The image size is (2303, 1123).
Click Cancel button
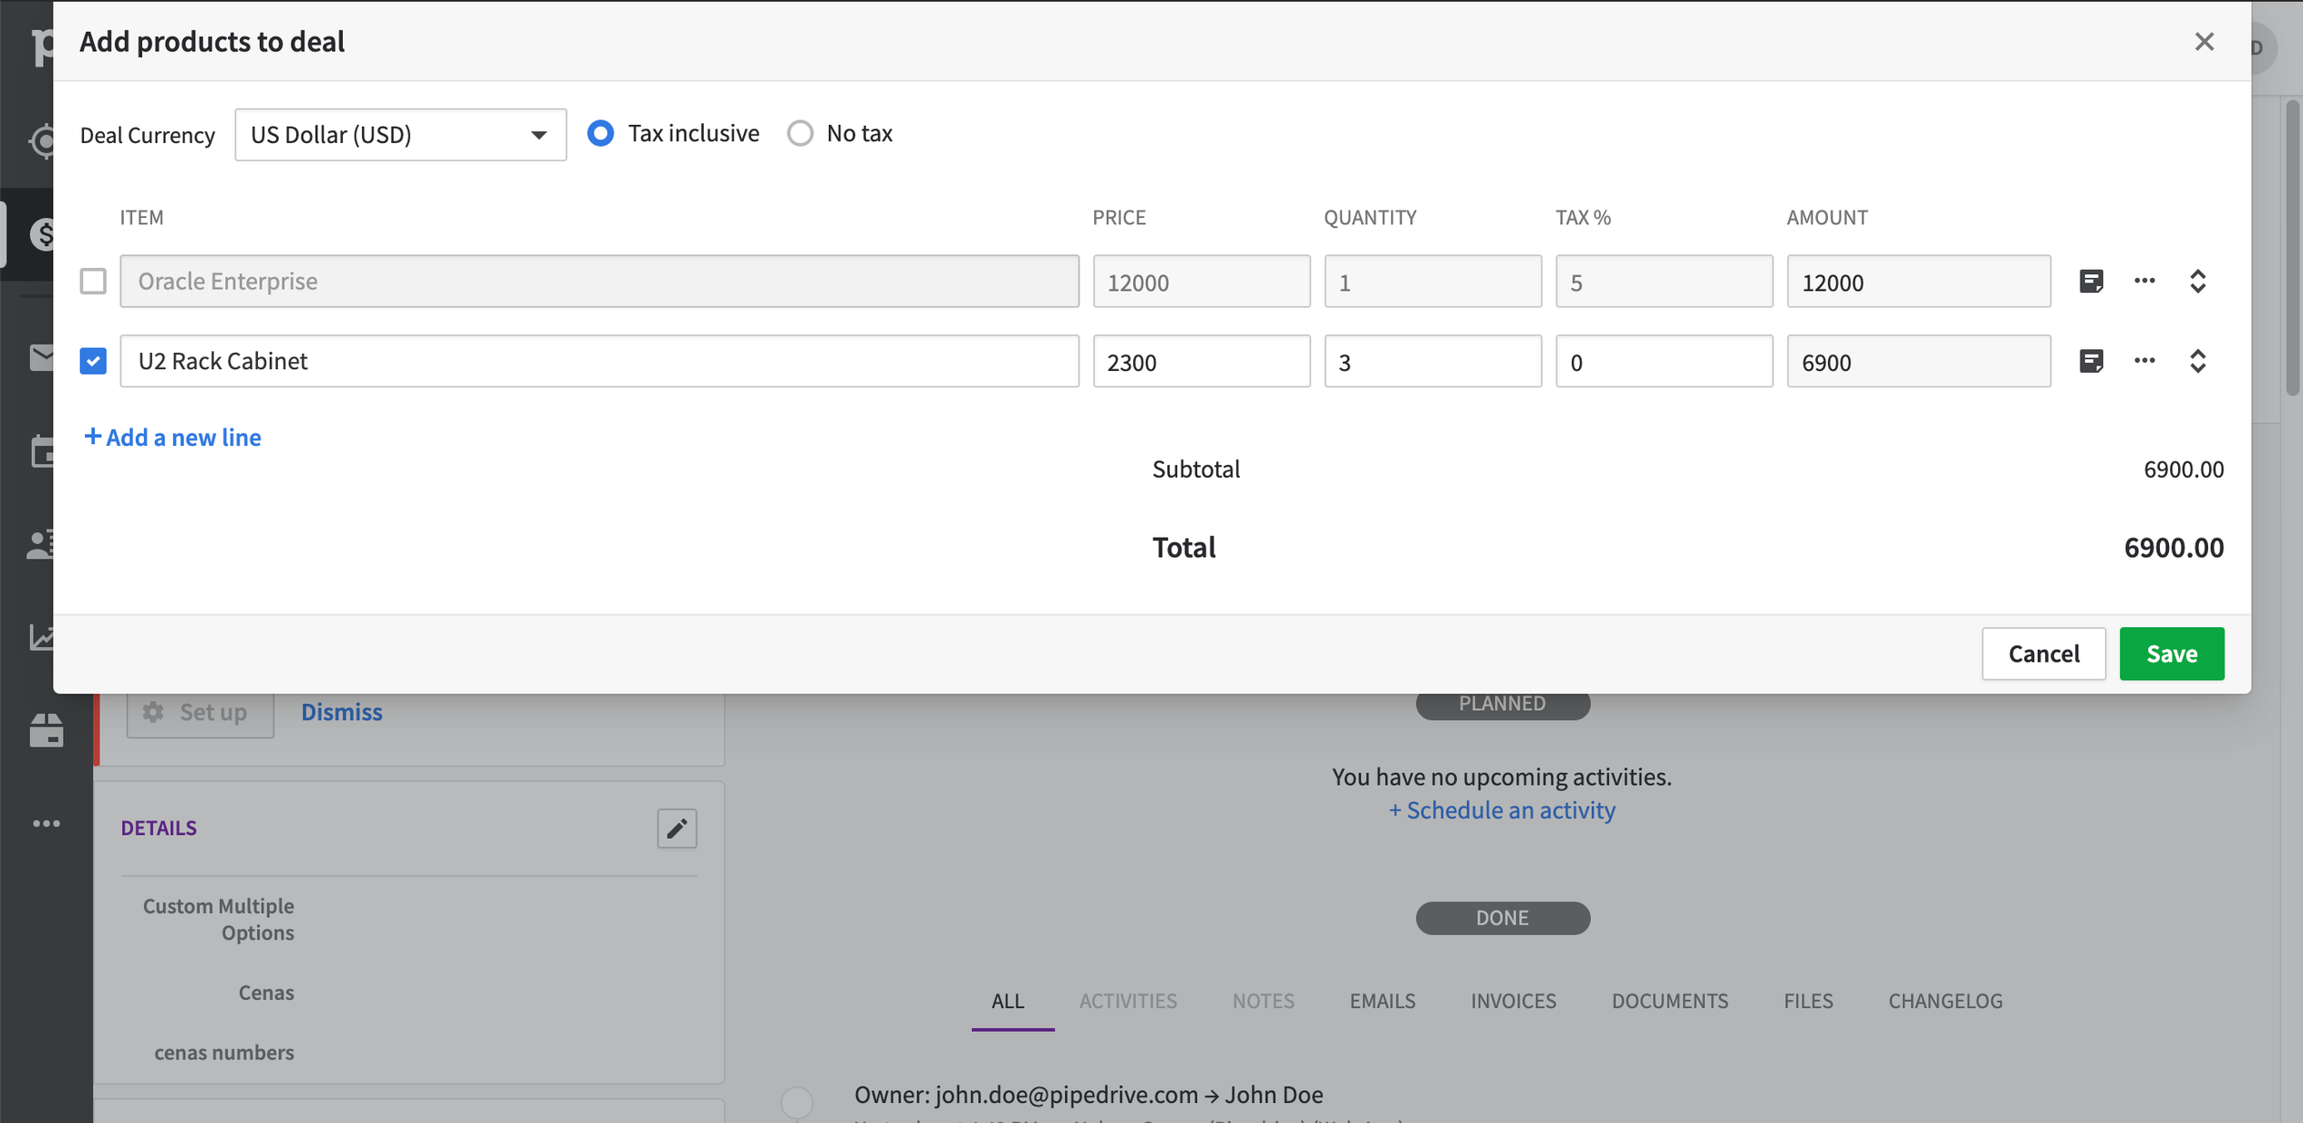(2043, 654)
